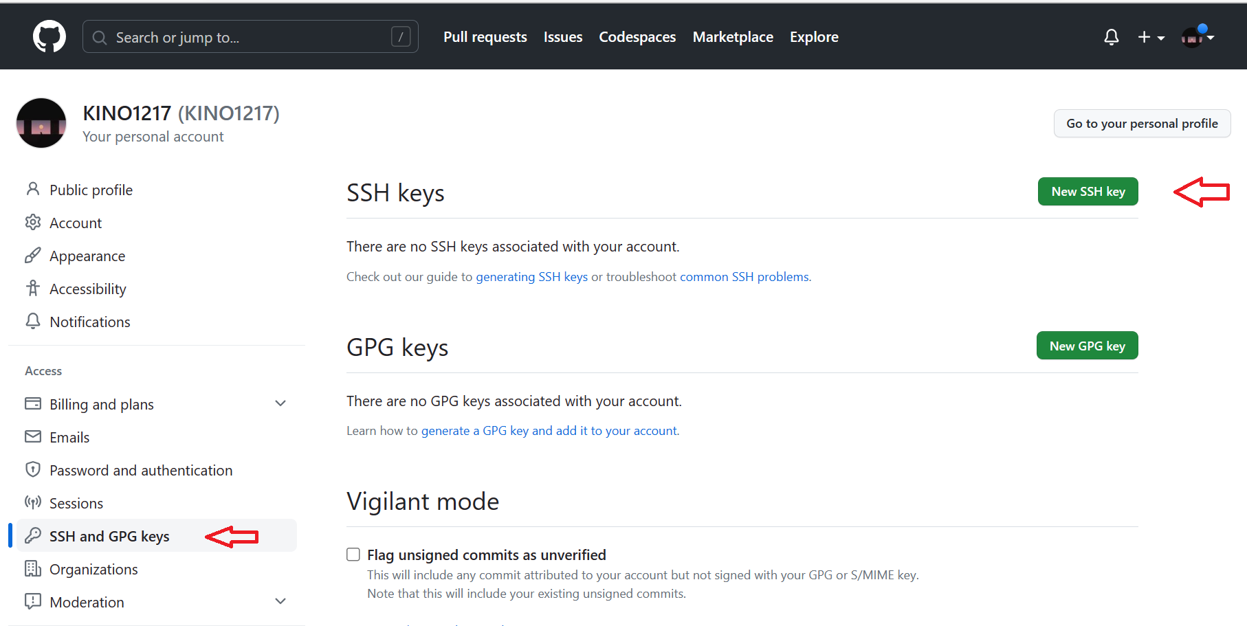Click the Accessibility figure icon
Screen dimensions: 1247x626
click(x=32, y=288)
